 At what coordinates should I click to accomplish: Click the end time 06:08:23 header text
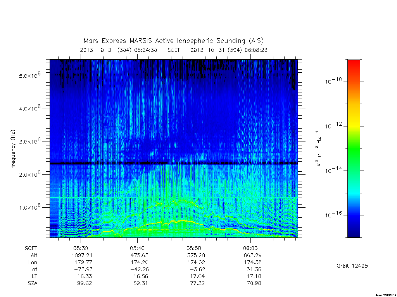point(256,50)
